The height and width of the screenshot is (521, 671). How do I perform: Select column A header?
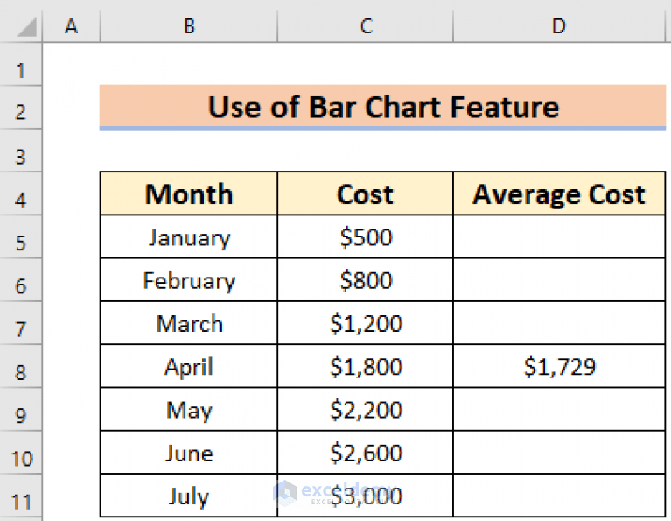[71, 27]
